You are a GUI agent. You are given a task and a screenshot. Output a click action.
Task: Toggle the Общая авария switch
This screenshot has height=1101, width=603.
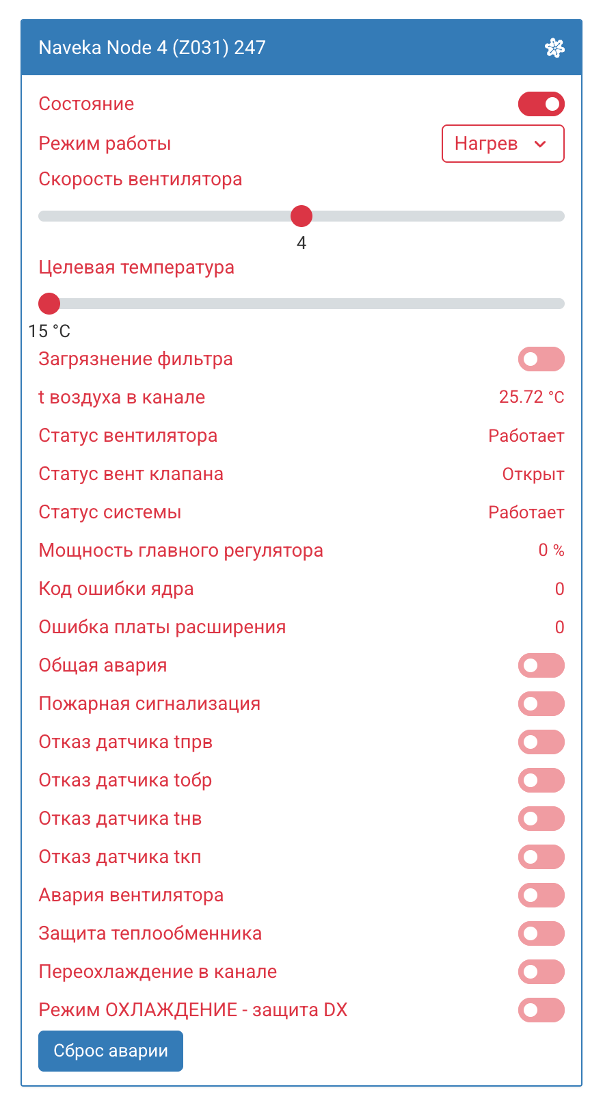click(541, 665)
